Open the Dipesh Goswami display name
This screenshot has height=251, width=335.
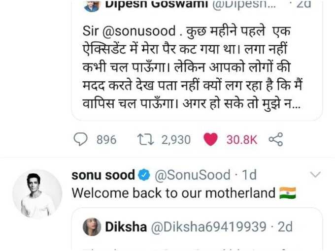pyautogui.click(x=156, y=4)
